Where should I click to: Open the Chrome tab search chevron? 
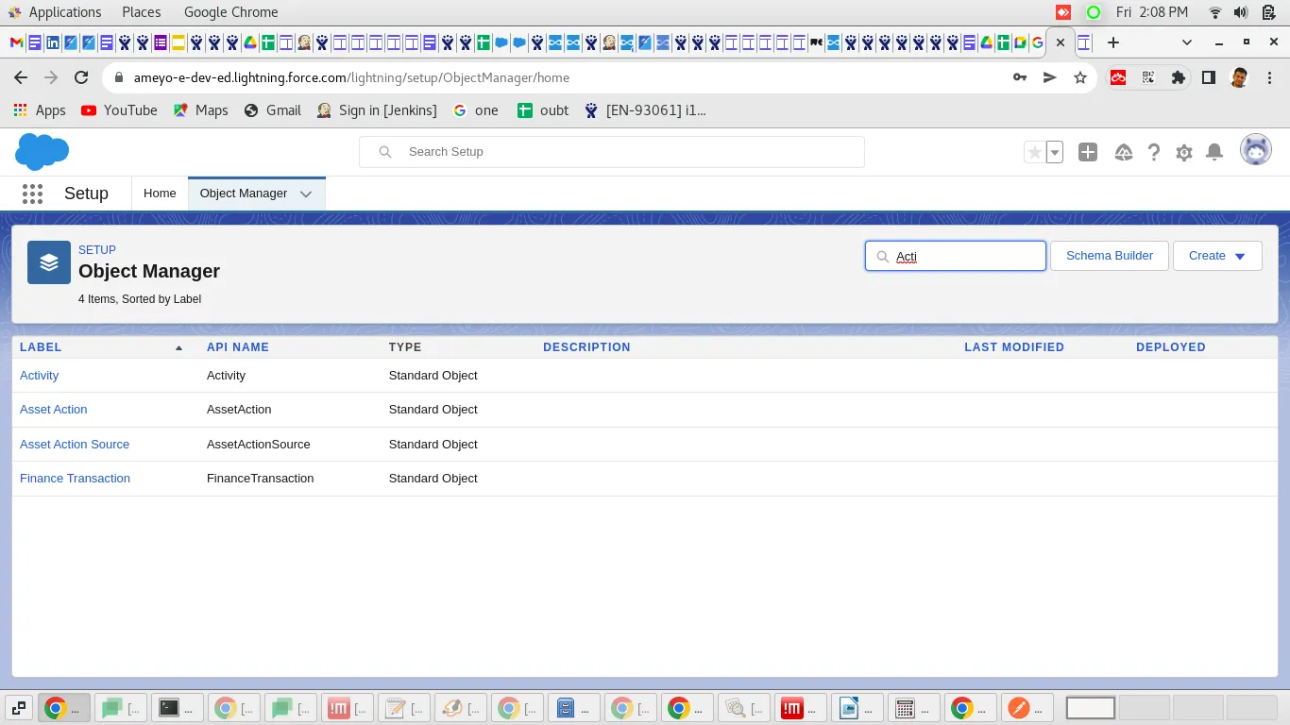pos(1187,42)
